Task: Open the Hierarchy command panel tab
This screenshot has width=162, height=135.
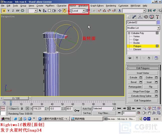Action: click(x=140, y=17)
